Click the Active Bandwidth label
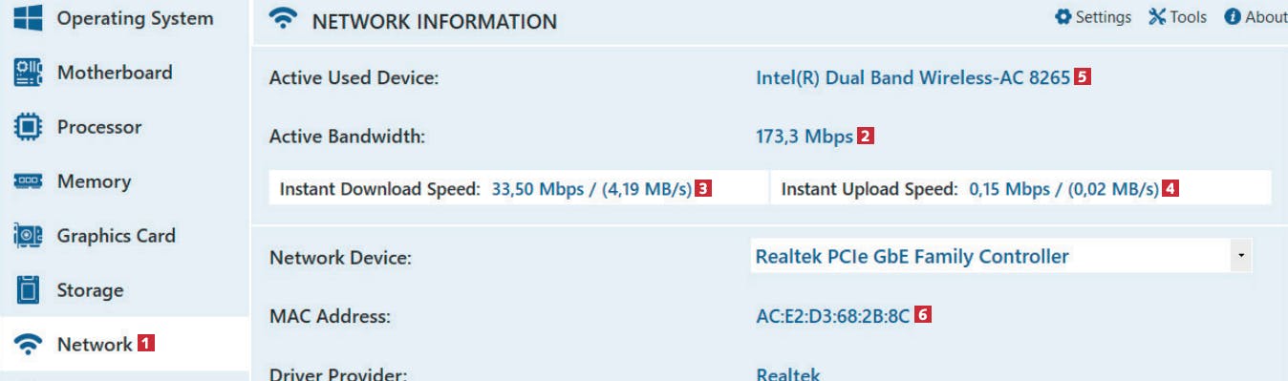The height and width of the screenshot is (381, 1288). click(x=347, y=137)
